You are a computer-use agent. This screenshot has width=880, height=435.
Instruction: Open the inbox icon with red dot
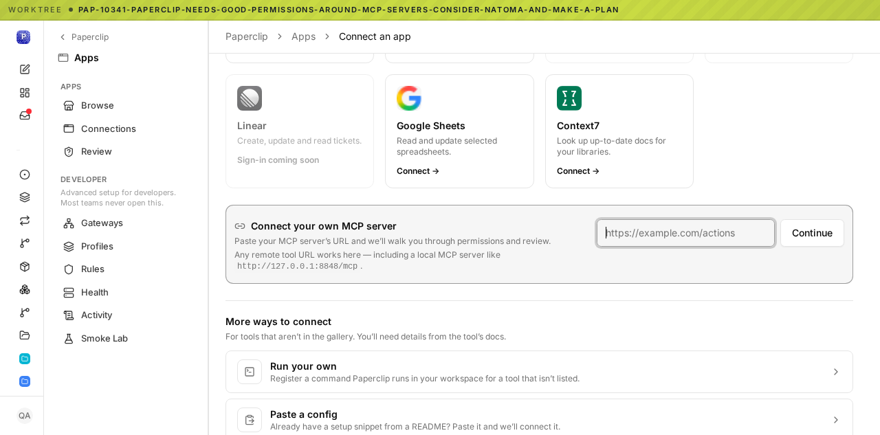[25, 115]
